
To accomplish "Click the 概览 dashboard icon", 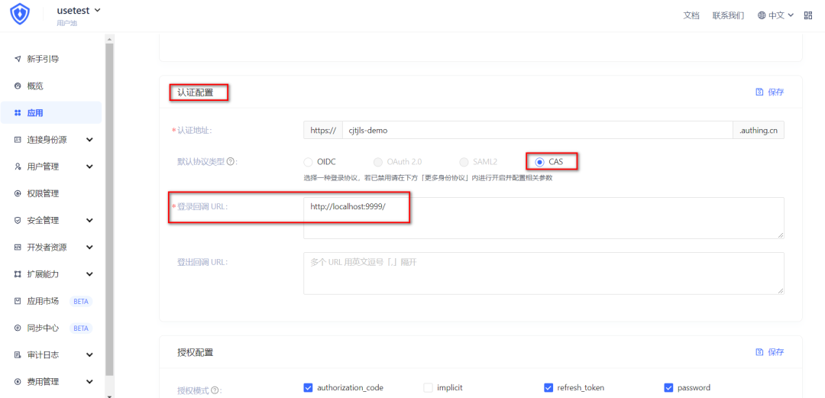I will click(18, 86).
